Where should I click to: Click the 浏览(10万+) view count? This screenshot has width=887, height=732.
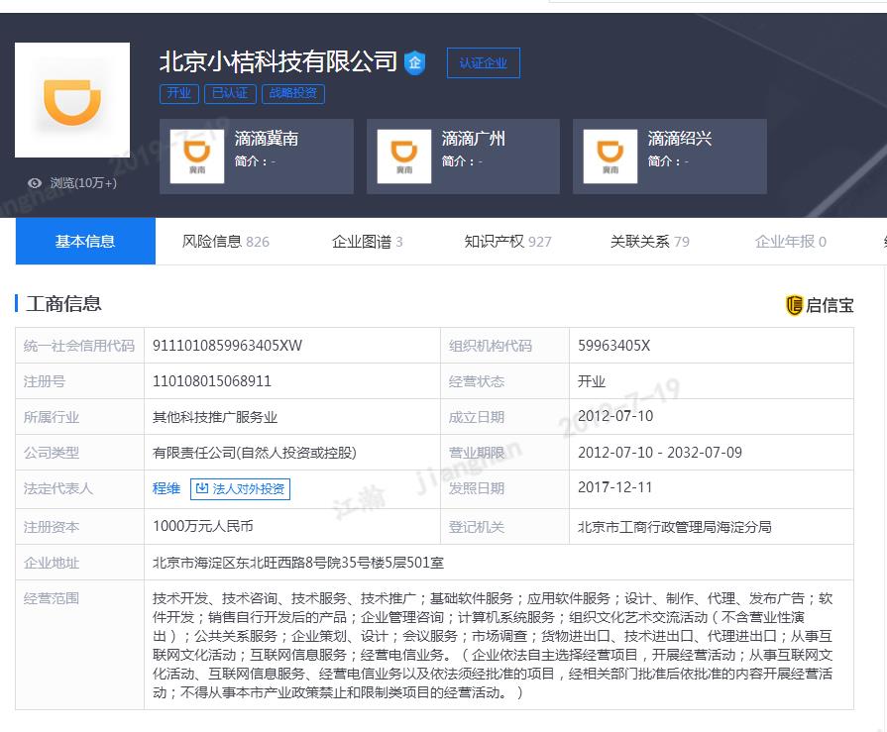[83, 183]
